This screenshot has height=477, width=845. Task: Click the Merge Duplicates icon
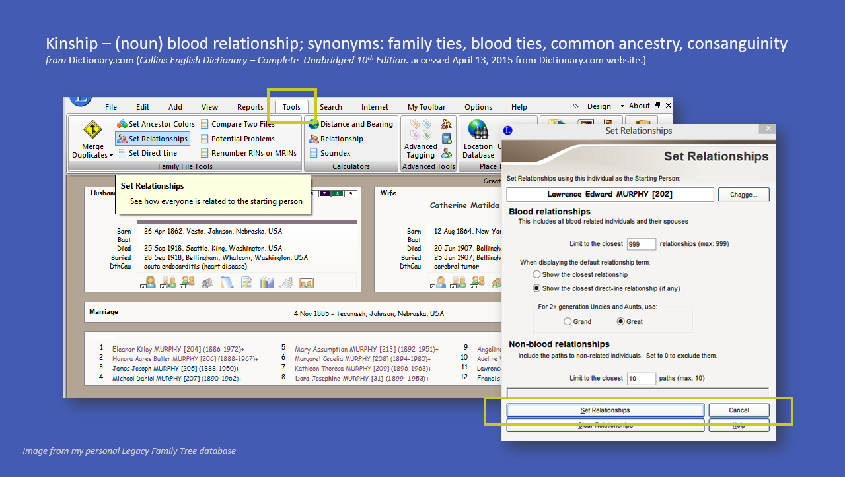(x=92, y=129)
